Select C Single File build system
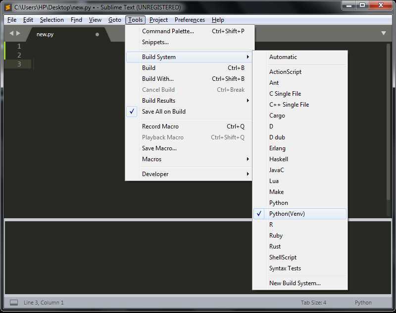396x313 pixels. 300,94
